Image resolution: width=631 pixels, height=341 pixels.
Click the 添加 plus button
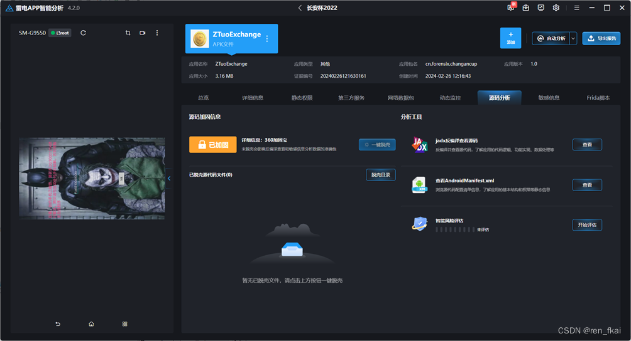tap(511, 38)
